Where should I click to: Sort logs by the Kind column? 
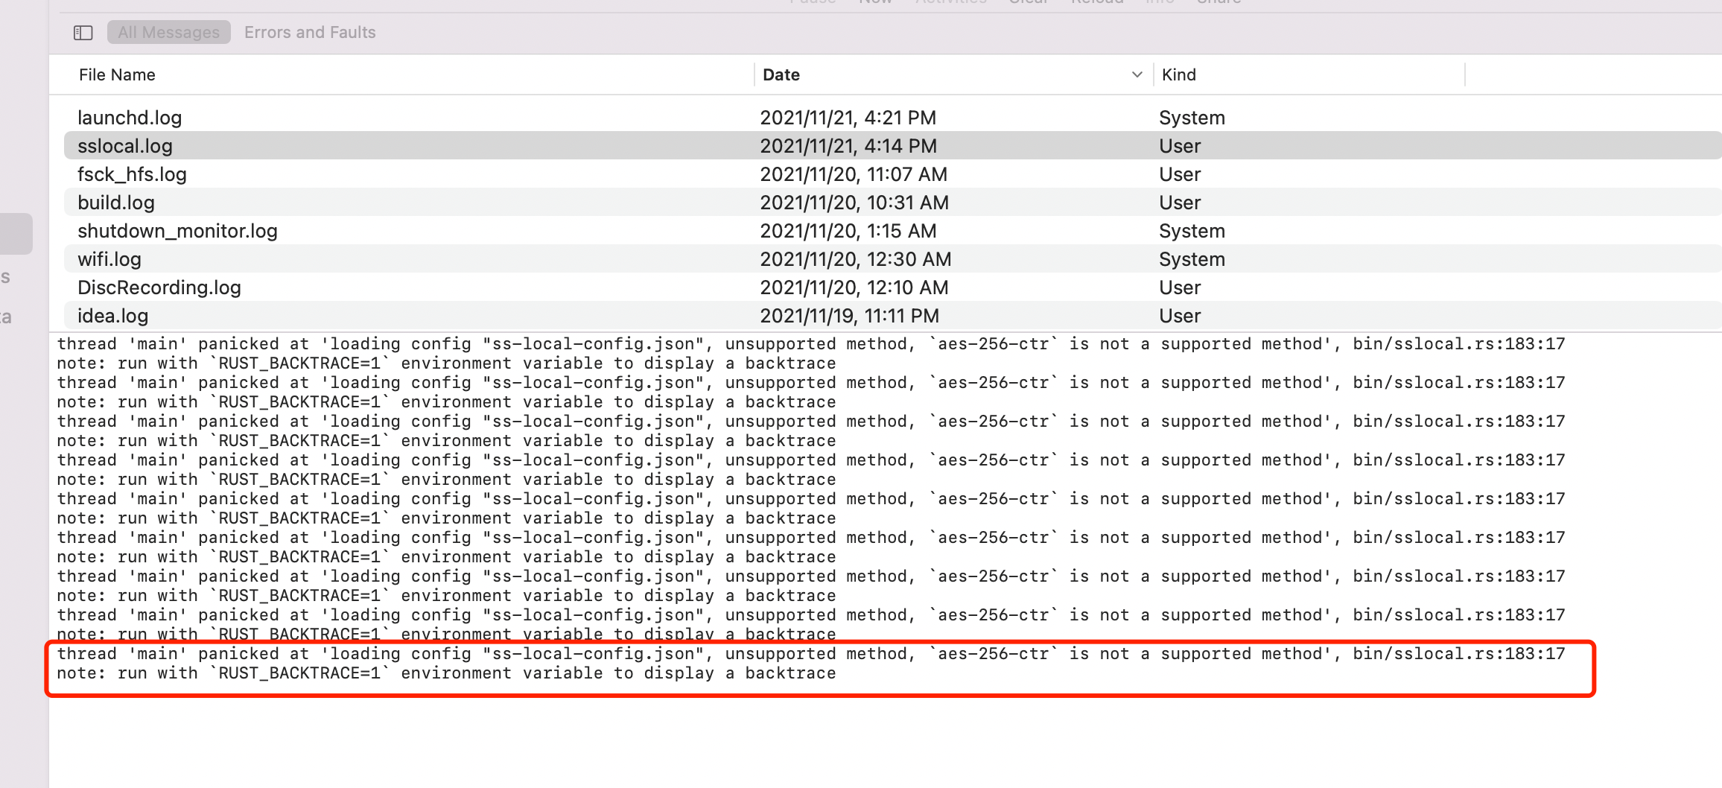point(1178,74)
